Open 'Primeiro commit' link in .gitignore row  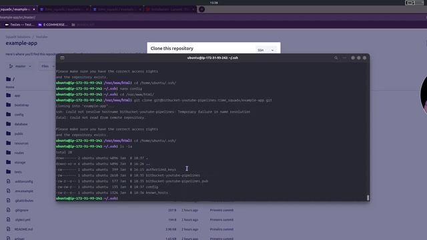(222, 210)
